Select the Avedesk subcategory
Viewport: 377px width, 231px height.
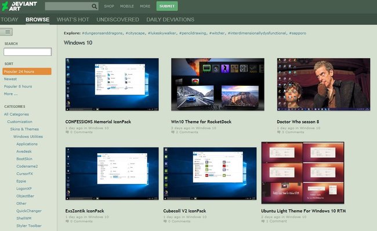[24, 151]
